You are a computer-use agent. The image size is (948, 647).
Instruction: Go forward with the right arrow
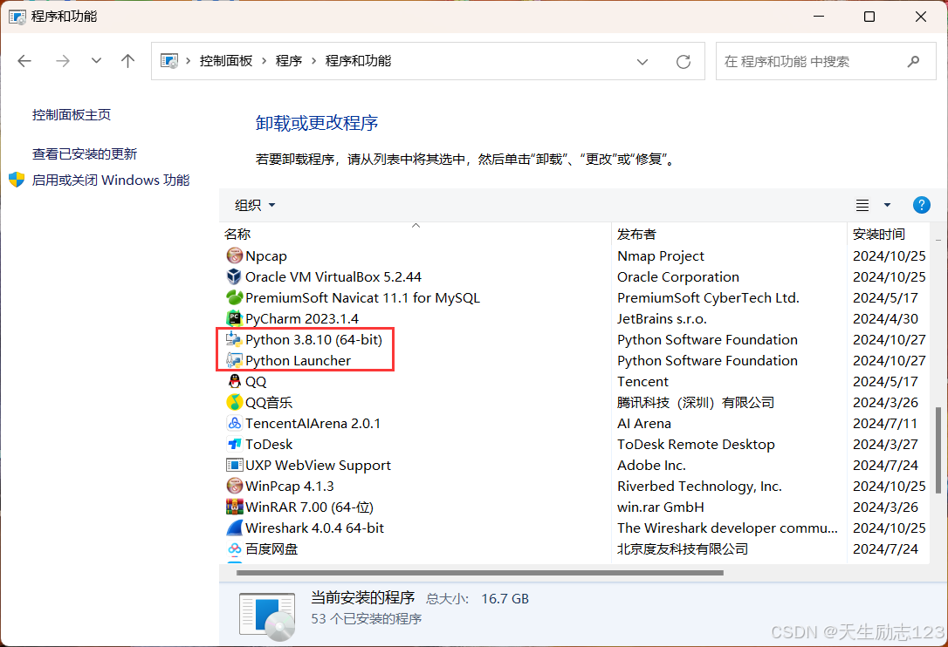(62, 60)
